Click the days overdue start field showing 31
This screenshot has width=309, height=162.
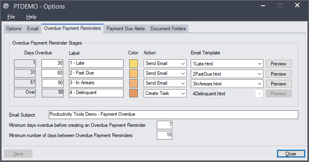(x=25, y=74)
